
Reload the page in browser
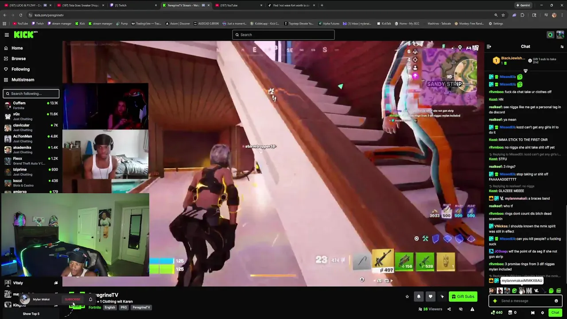click(20, 15)
